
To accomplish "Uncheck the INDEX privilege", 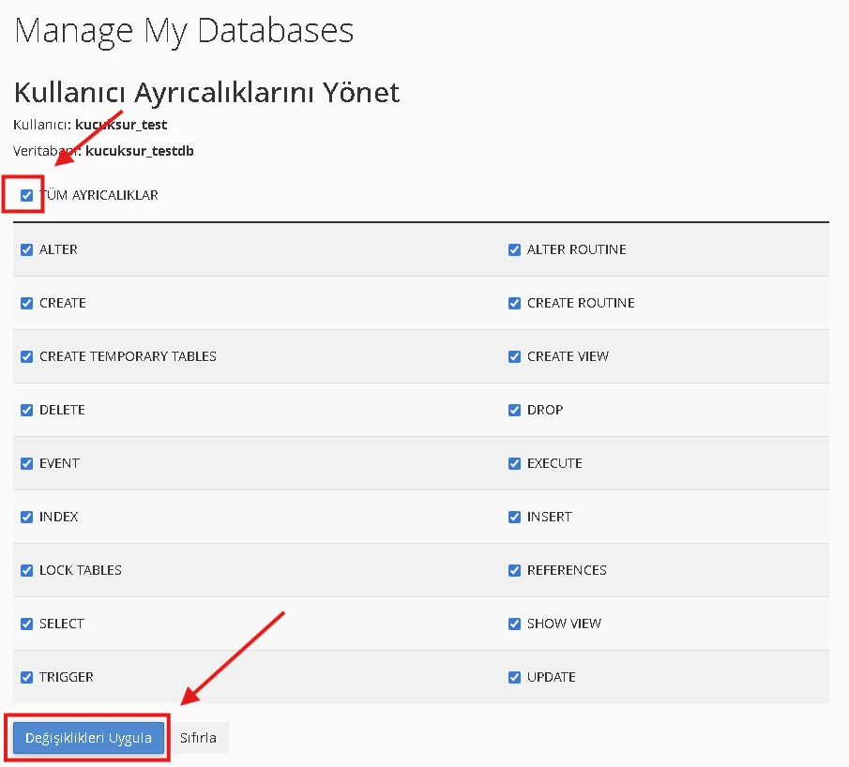I will pyautogui.click(x=26, y=516).
